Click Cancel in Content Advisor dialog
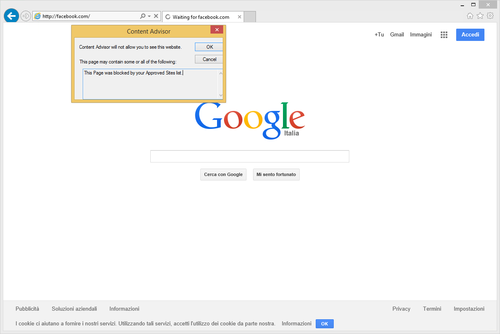This screenshot has width=500, height=334. pos(209,59)
